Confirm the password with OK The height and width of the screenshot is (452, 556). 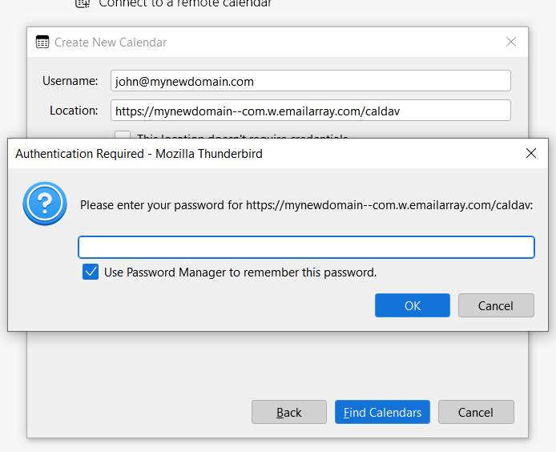point(412,305)
